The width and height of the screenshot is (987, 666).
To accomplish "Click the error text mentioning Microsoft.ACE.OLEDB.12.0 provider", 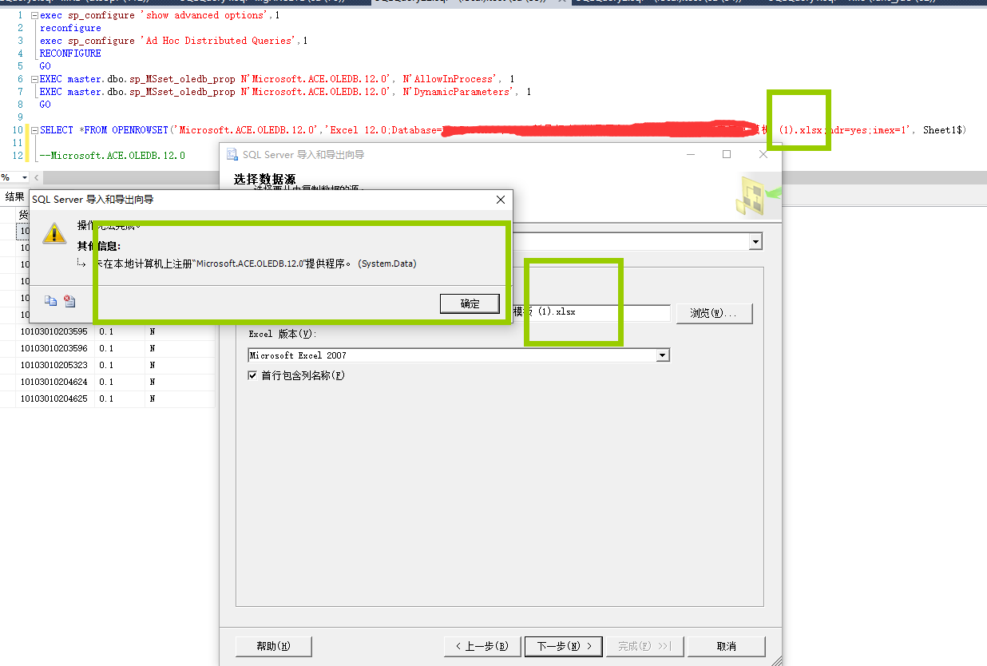I will [256, 264].
